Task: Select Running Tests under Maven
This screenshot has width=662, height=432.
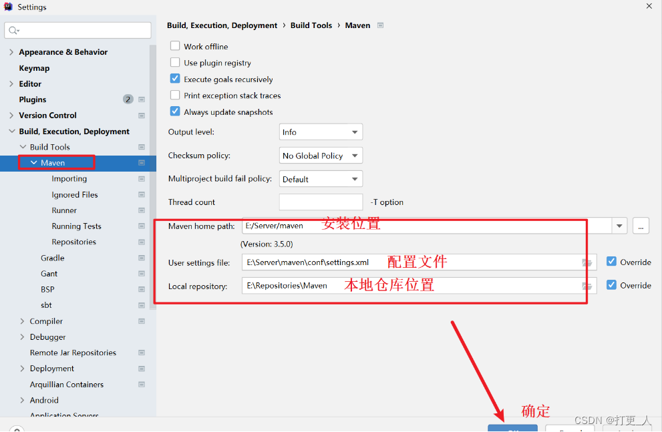Action: click(x=76, y=226)
